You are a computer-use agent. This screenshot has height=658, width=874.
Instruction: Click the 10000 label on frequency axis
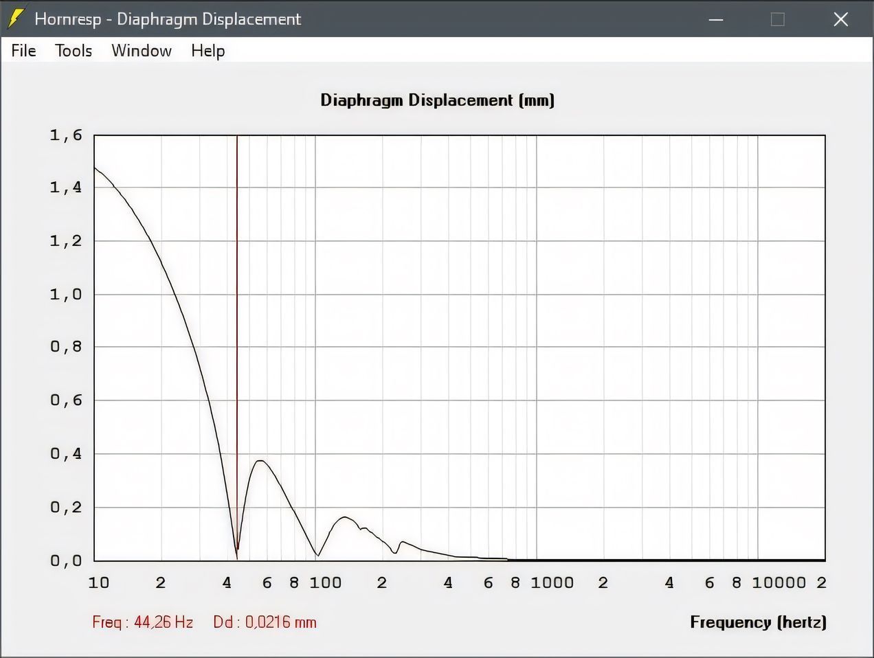tap(778, 583)
